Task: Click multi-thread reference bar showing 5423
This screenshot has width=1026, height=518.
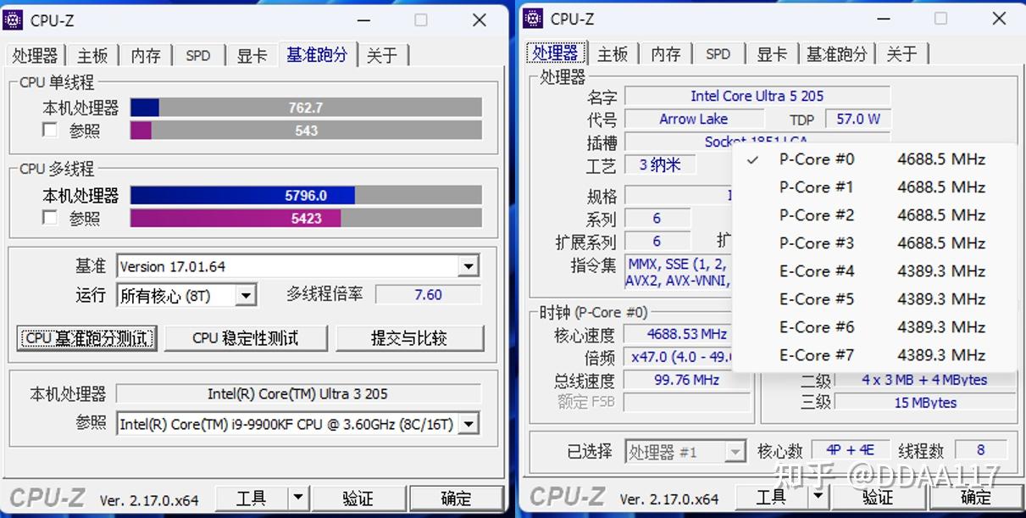Action: pyautogui.click(x=306, y=218)
